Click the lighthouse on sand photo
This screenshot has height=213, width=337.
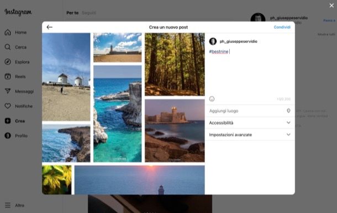tap(118, 47)
